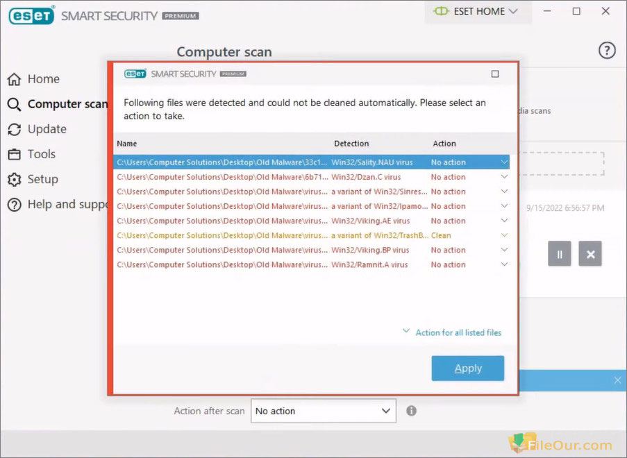The image size is (627, 458).
Task: Click the Tools briefcase icon
Action: 14,154
